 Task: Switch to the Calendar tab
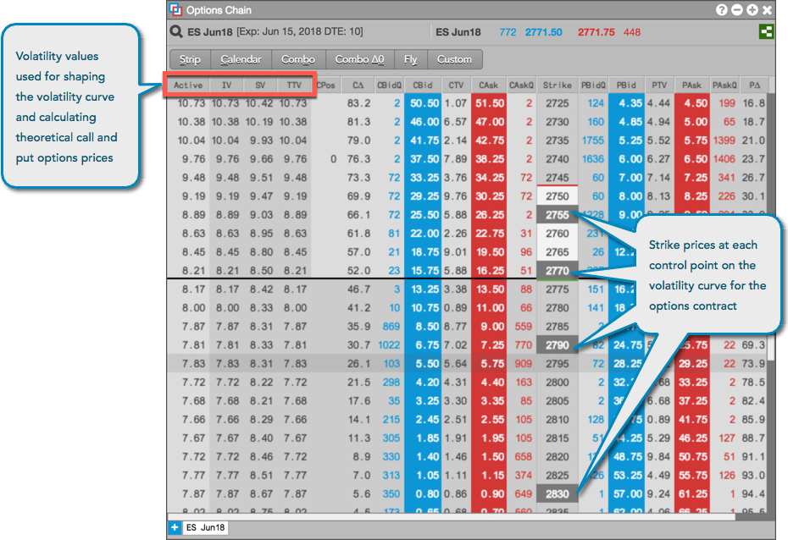(240, 59)
